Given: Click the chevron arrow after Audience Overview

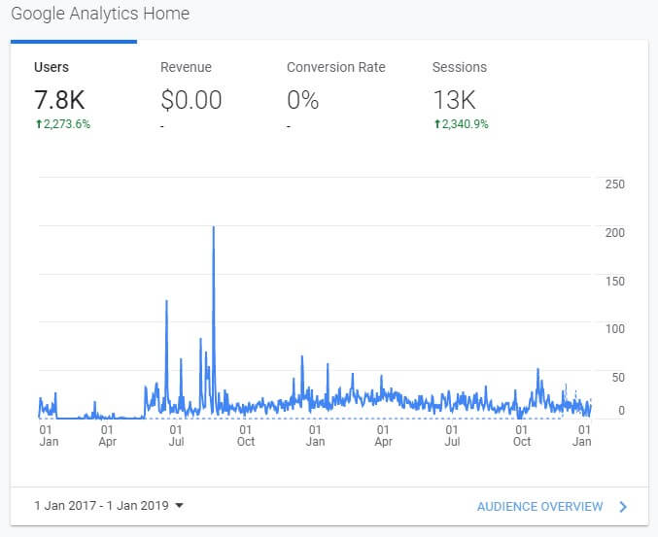Looking at the screenshot, I should pos(623,507).
